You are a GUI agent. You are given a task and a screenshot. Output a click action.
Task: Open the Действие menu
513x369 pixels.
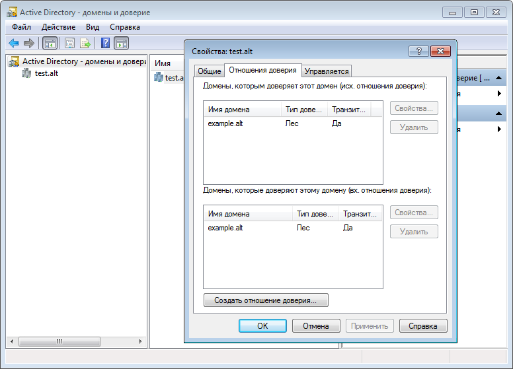(x=58, y=27)
